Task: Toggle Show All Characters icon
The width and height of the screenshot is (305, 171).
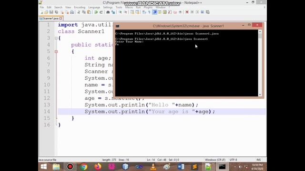Action: (x=149, y=12)
